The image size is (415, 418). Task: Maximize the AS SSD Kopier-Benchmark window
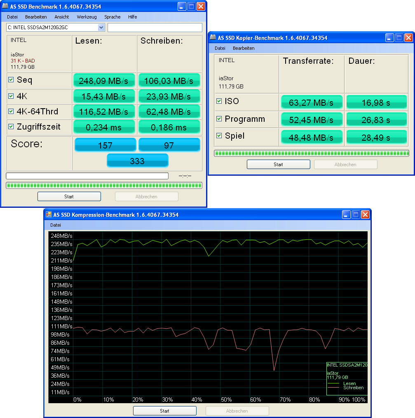coord(399,38)
